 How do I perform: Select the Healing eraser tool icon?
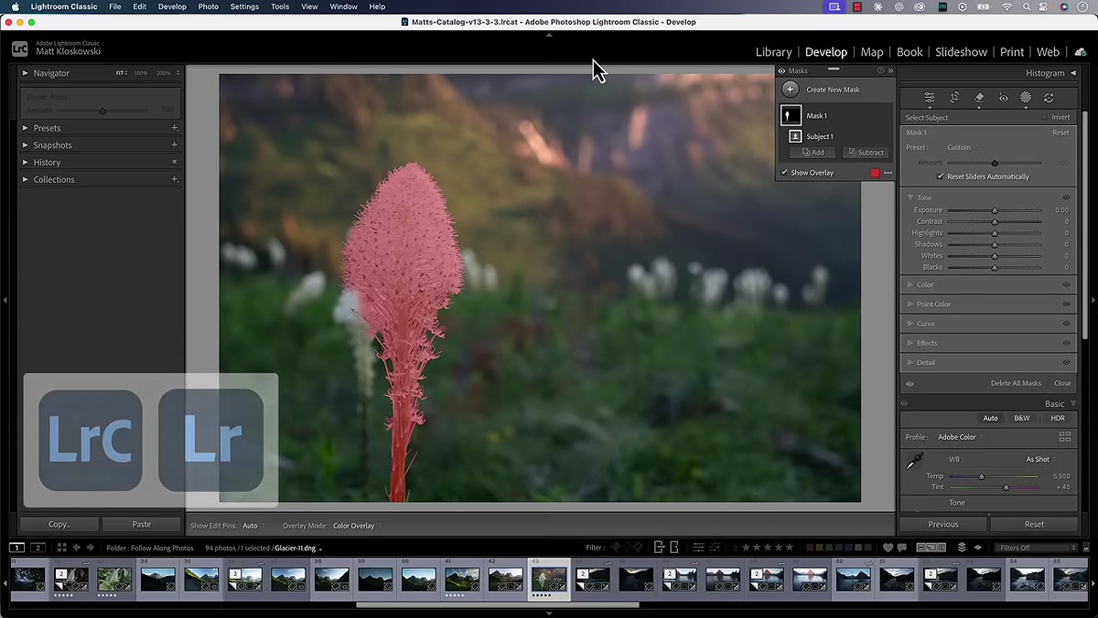click(979, 98)
